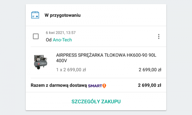Open the Ano-Tech seller link
This screenshot has height=115, width=192.
tap(62, 40)
